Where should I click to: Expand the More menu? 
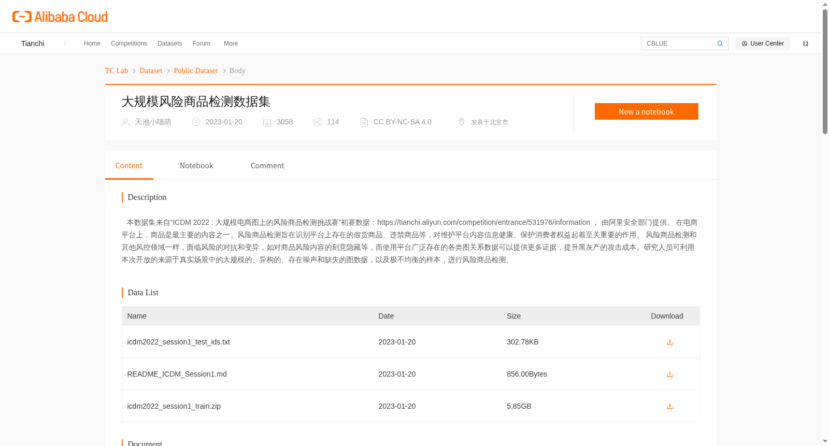click(231, 44)
